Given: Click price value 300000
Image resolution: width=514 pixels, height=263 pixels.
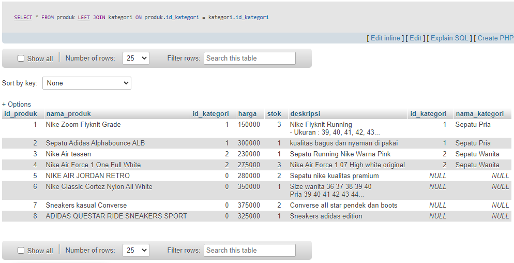Looking at the screenshot, I should tap(249, 143).
